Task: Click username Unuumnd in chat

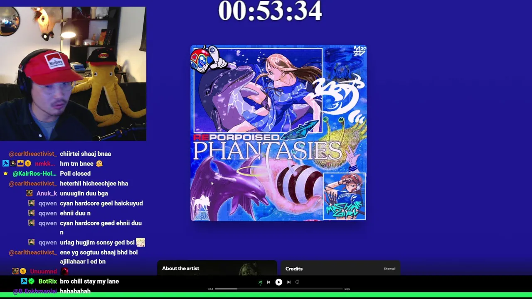Action: coord(43,272)
